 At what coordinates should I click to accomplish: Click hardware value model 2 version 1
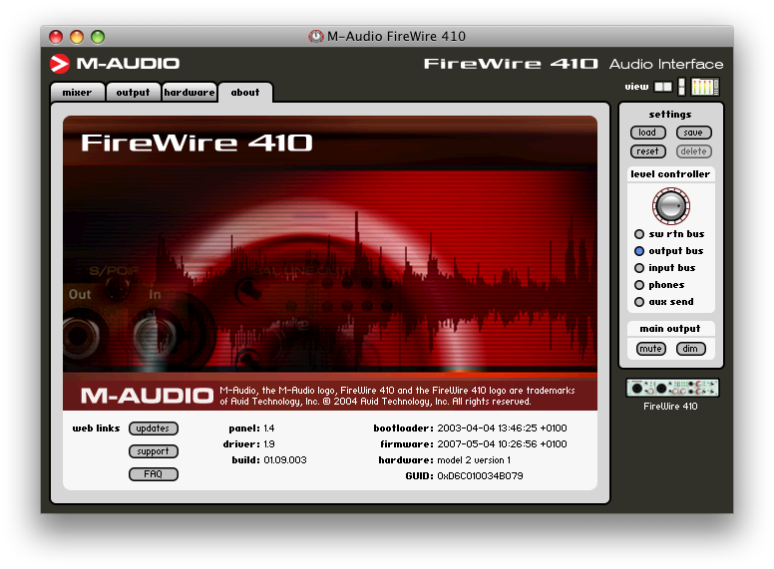[x=474, y=460]
